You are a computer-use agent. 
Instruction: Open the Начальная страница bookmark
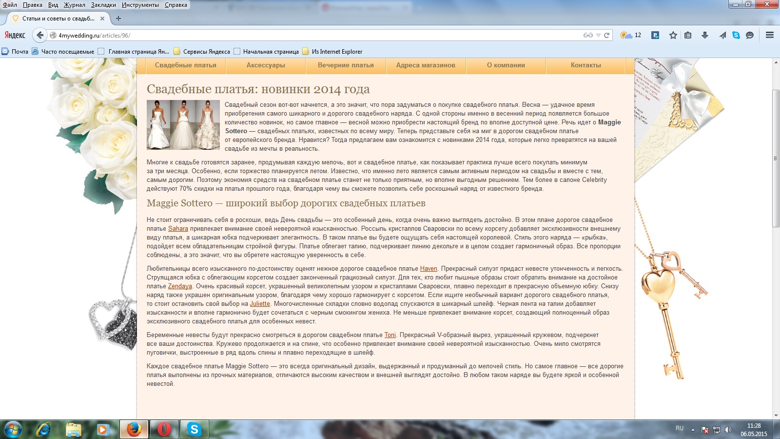pos(266,51)
